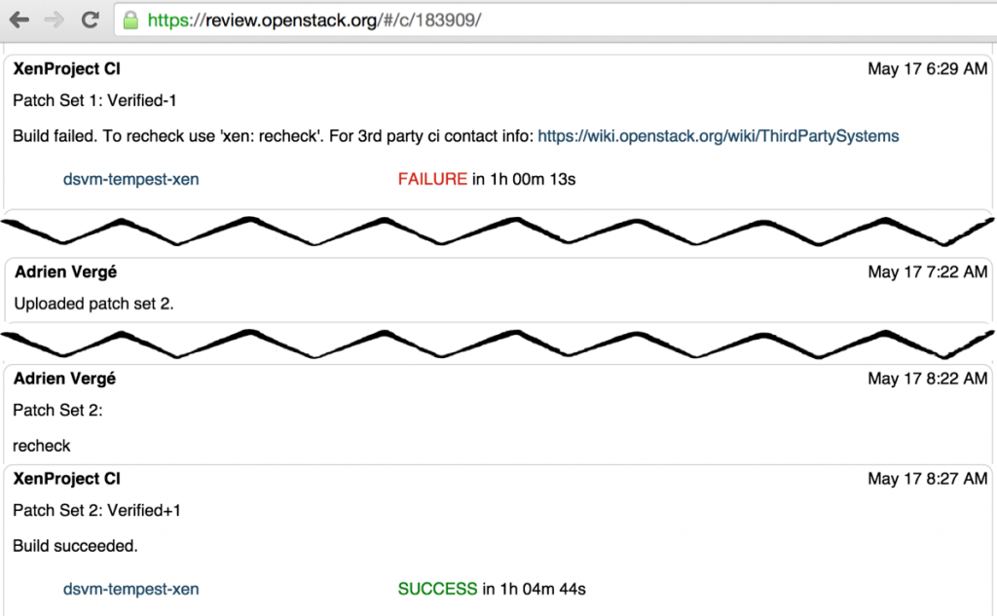Click the May 17 6:29 AM timestamp
The width and height of the screenshot is (997, 616).
[x=927, y=69]
